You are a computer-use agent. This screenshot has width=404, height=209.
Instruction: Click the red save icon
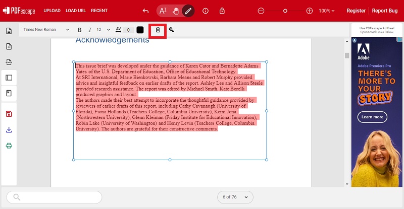9,114
